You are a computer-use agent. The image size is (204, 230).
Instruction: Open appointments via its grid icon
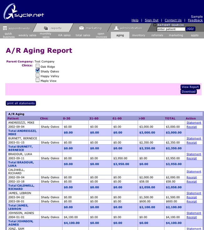[5, 28]
